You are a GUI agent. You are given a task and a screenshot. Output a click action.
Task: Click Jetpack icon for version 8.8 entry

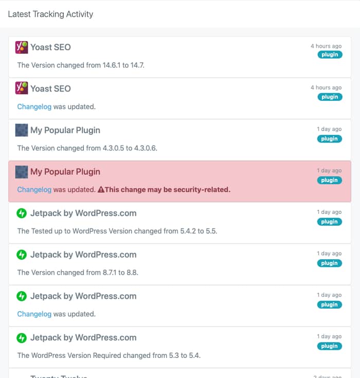coord(22,255)
